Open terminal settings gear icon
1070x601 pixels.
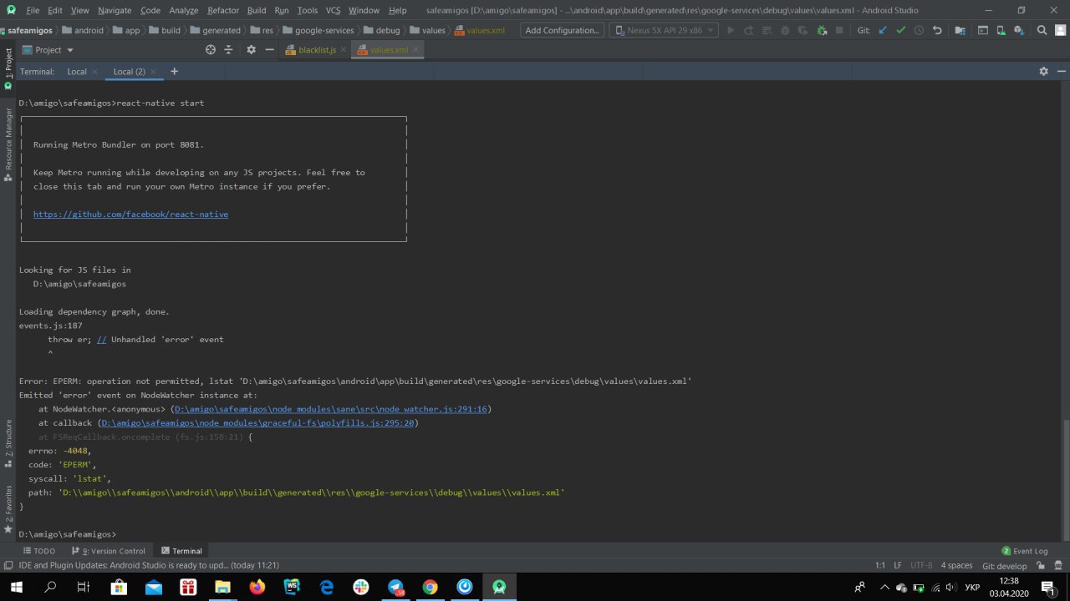coord(1043,72)
